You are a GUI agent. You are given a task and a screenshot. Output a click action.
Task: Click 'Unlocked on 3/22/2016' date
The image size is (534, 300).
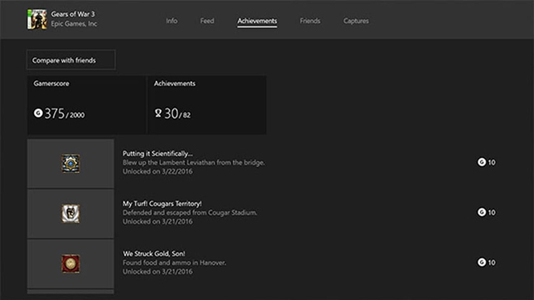pyautogui.click(x=157, y=172)
